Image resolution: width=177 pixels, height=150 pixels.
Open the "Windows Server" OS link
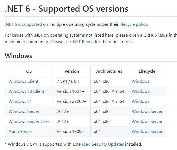point(24,111)
